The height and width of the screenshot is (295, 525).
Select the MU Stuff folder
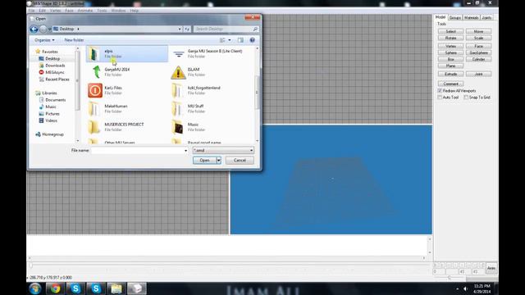click(x=211, y=109)
